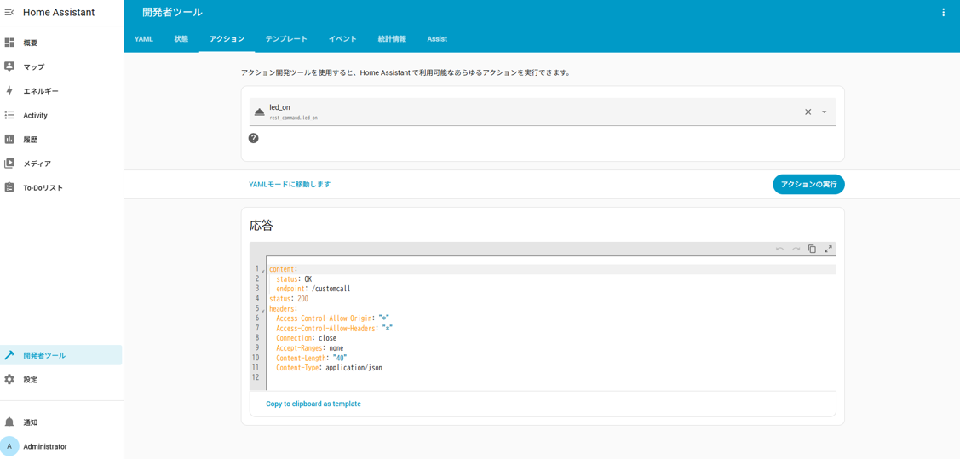This screenshot has height=459, width=960.
Task: Fold the content block at line 1
Action: pyautogui.click(x=262, y=270)
